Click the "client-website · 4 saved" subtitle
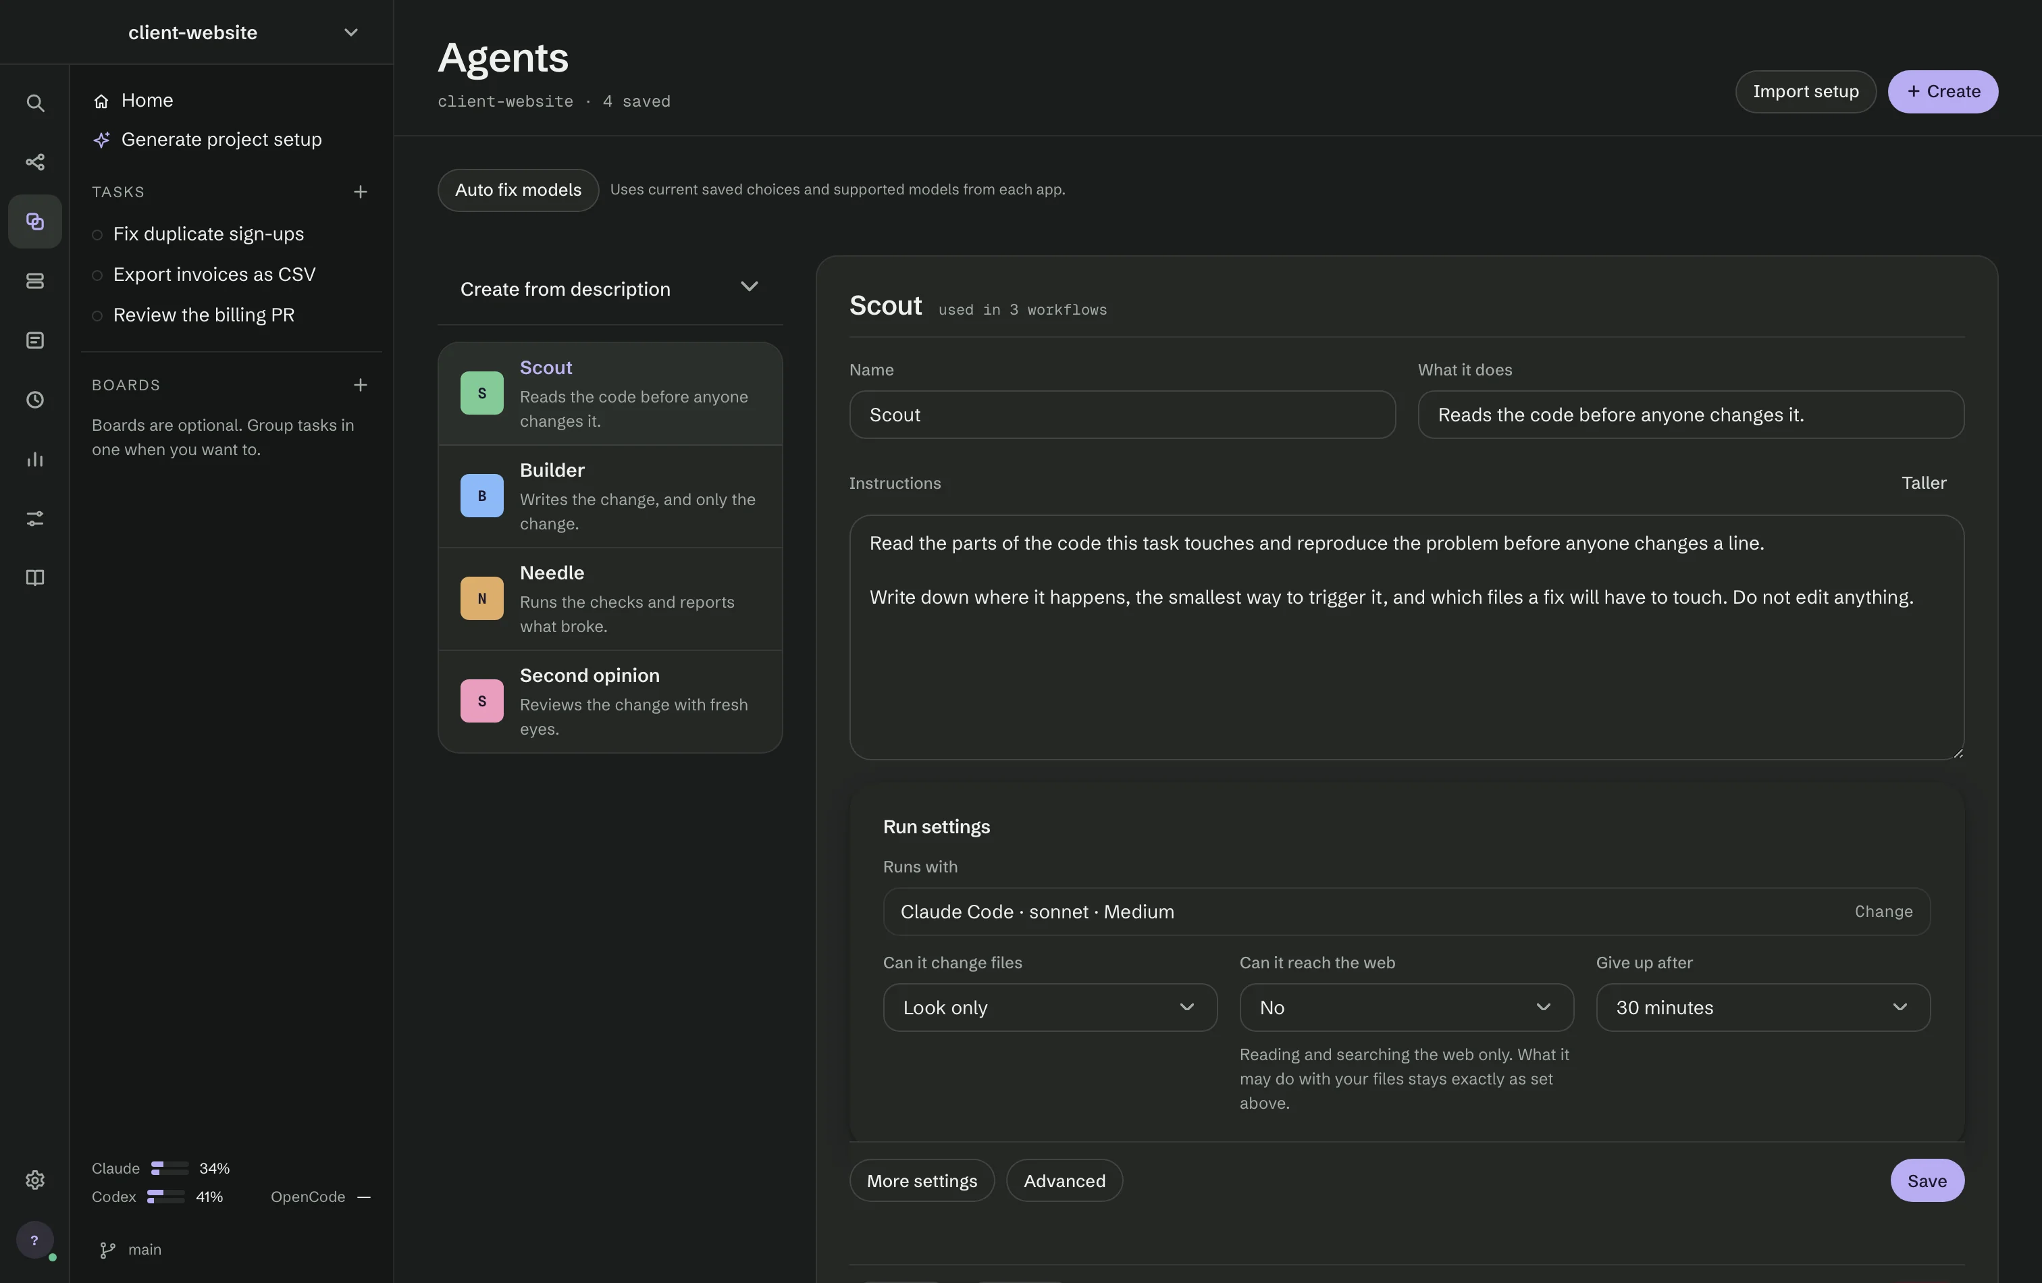Screen dimensions: 2042x1283 click(554, 102)
